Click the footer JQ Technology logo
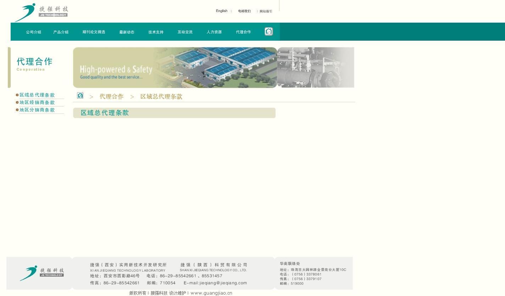505x296 pixels. [42, 273]
